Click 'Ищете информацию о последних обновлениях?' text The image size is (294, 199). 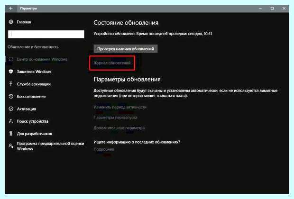(x=137, y=142)
